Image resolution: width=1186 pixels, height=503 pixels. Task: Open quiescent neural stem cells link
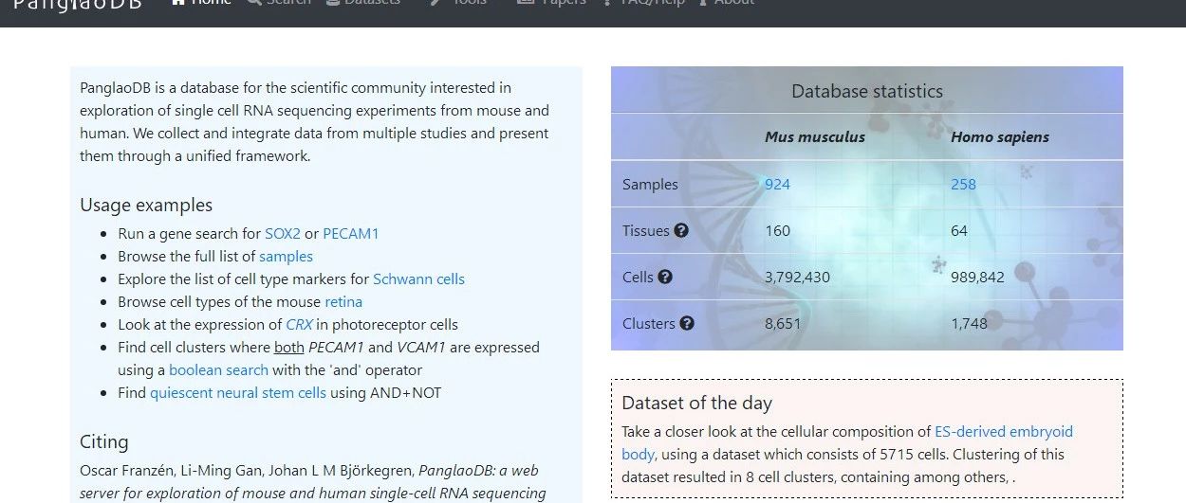coord(238,393)
